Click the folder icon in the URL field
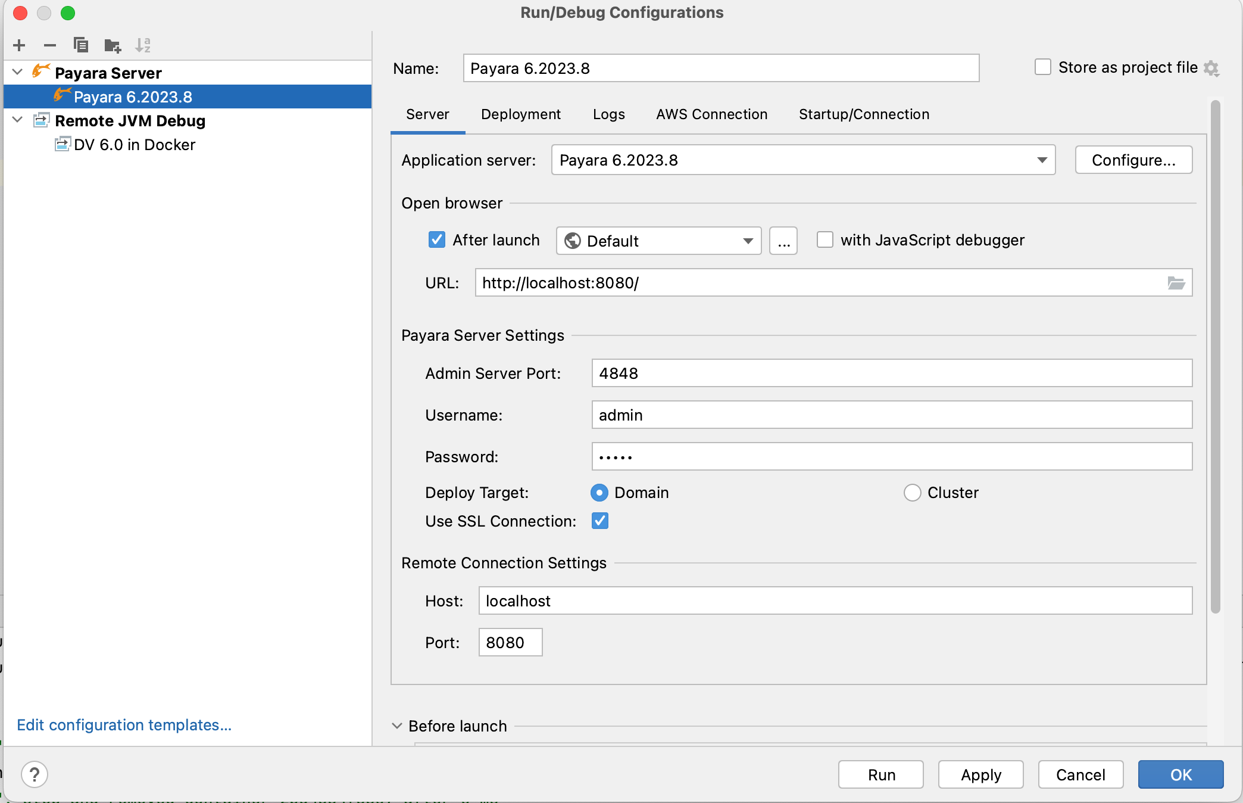The height and width of the screenshot is (803, 1243). tap(1176, 283)
